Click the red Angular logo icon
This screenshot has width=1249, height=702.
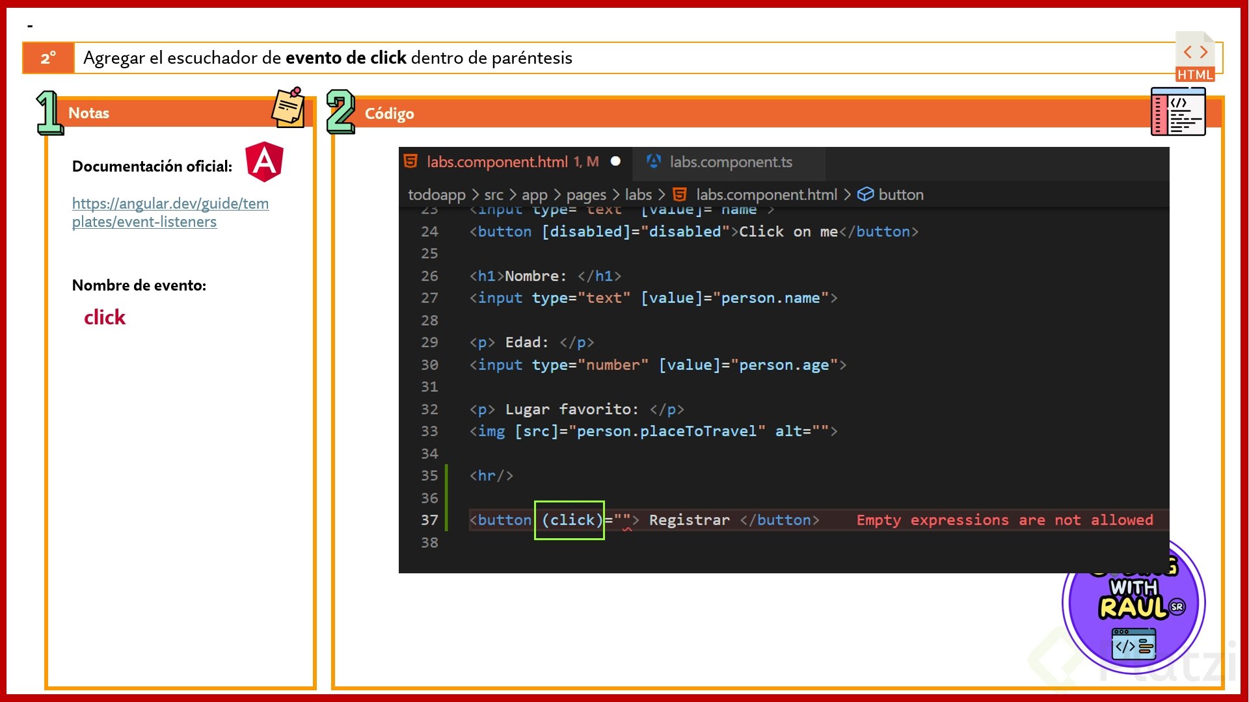[264, 161]
